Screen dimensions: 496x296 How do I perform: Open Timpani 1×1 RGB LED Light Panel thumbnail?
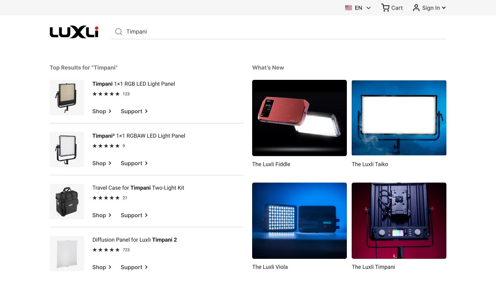pos(67,98)
